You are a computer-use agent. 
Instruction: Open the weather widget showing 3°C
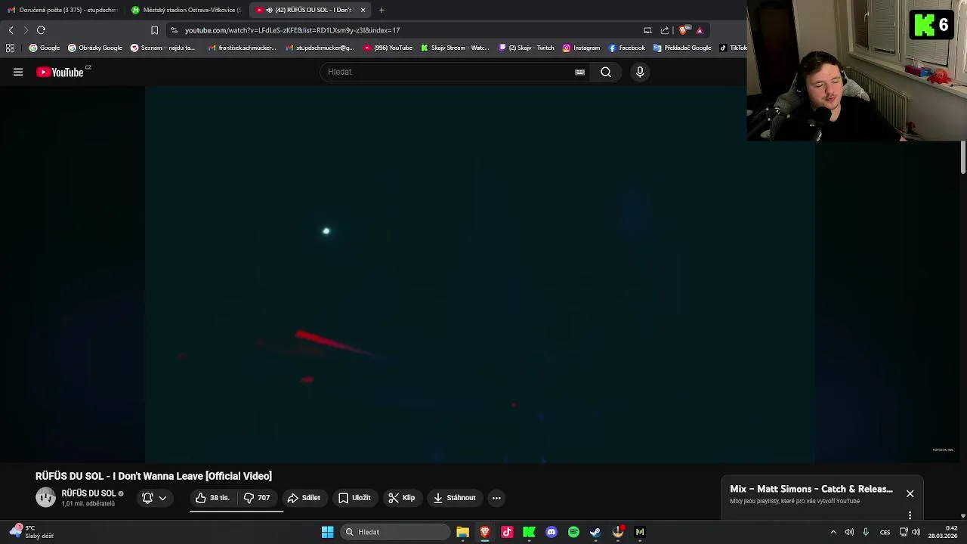coord(32,532)
